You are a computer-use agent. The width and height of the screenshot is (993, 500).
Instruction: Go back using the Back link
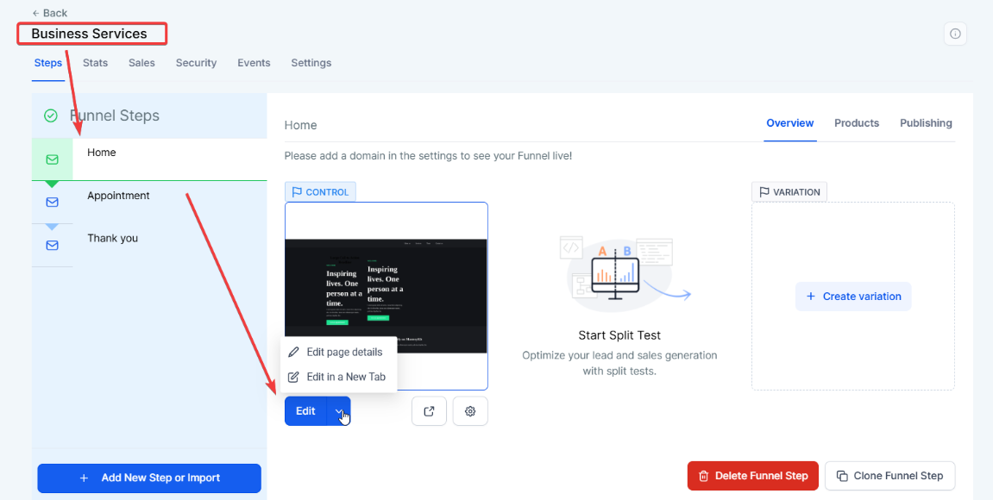point(49,13)
